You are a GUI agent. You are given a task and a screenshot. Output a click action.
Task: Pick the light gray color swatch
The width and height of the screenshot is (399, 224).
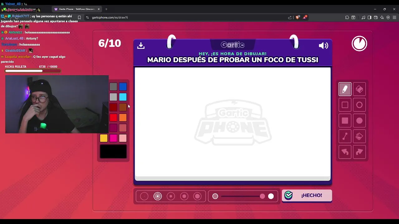pos(113,97)
